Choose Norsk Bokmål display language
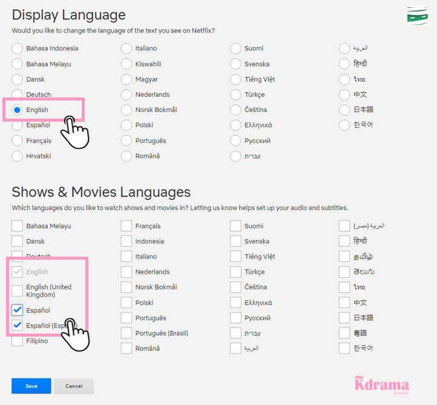437x405 pixels. 126,110
